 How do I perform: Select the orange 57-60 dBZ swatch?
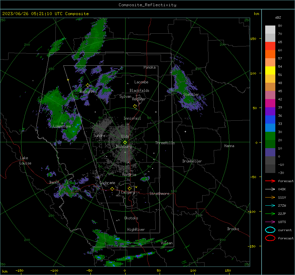click(270, 54)
